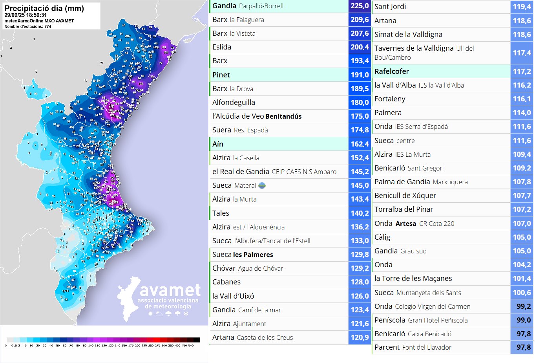
Task: Open the Alfondeguilla station entry
Action: coord(290,103)
